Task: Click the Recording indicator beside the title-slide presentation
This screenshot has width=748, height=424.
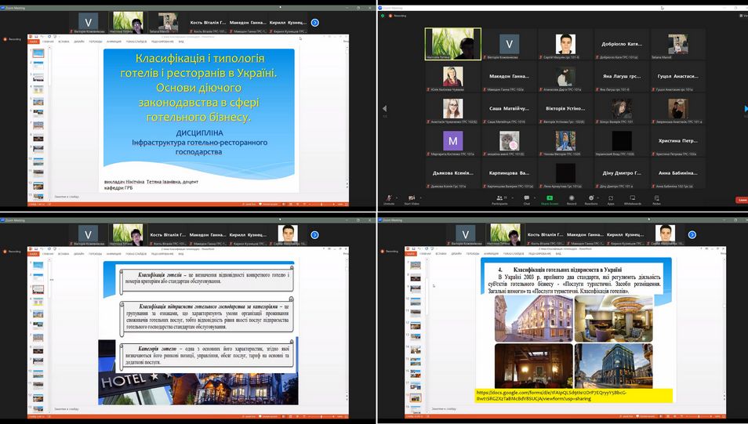Action: [13, 39]
